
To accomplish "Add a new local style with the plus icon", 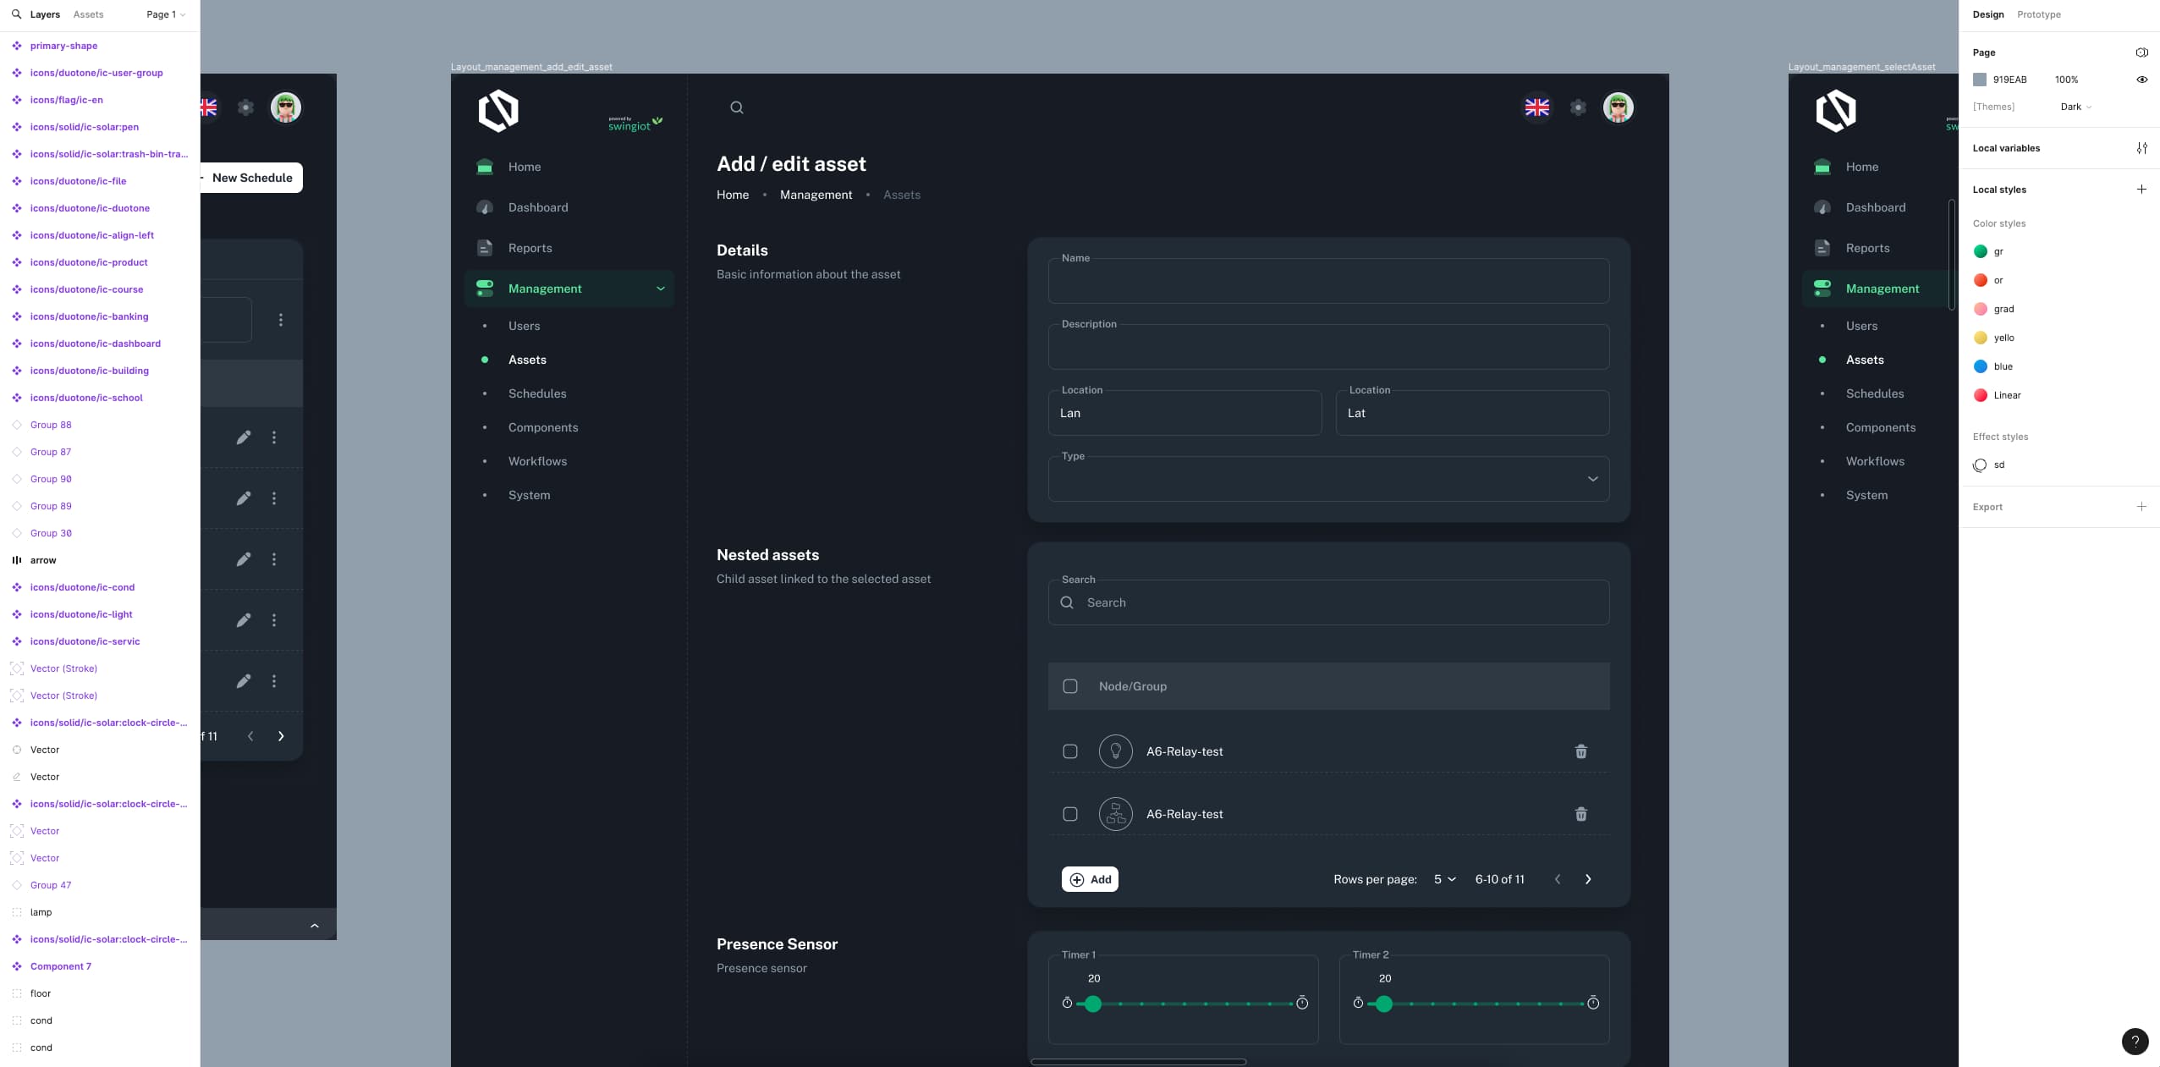I will [2141, 190].
